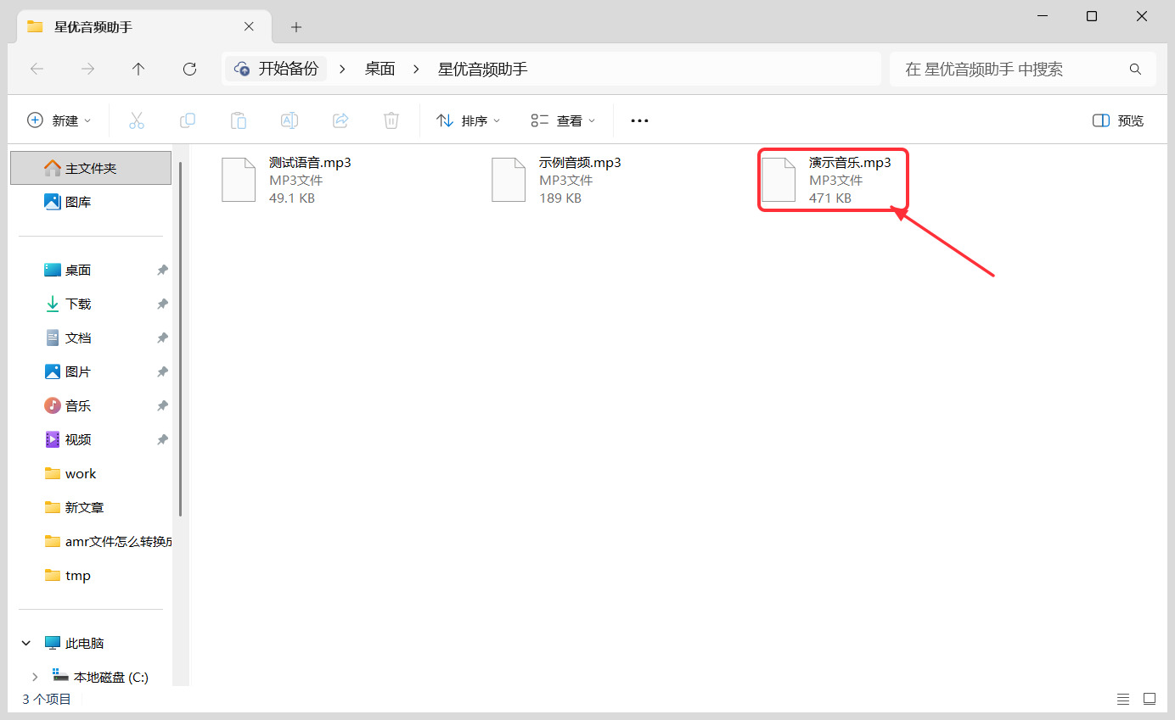The height and width of the screenshot is (720, 1175).
Task: Click 桌面 breadcrumb in address bar
Action: click(x=380, y=69)
